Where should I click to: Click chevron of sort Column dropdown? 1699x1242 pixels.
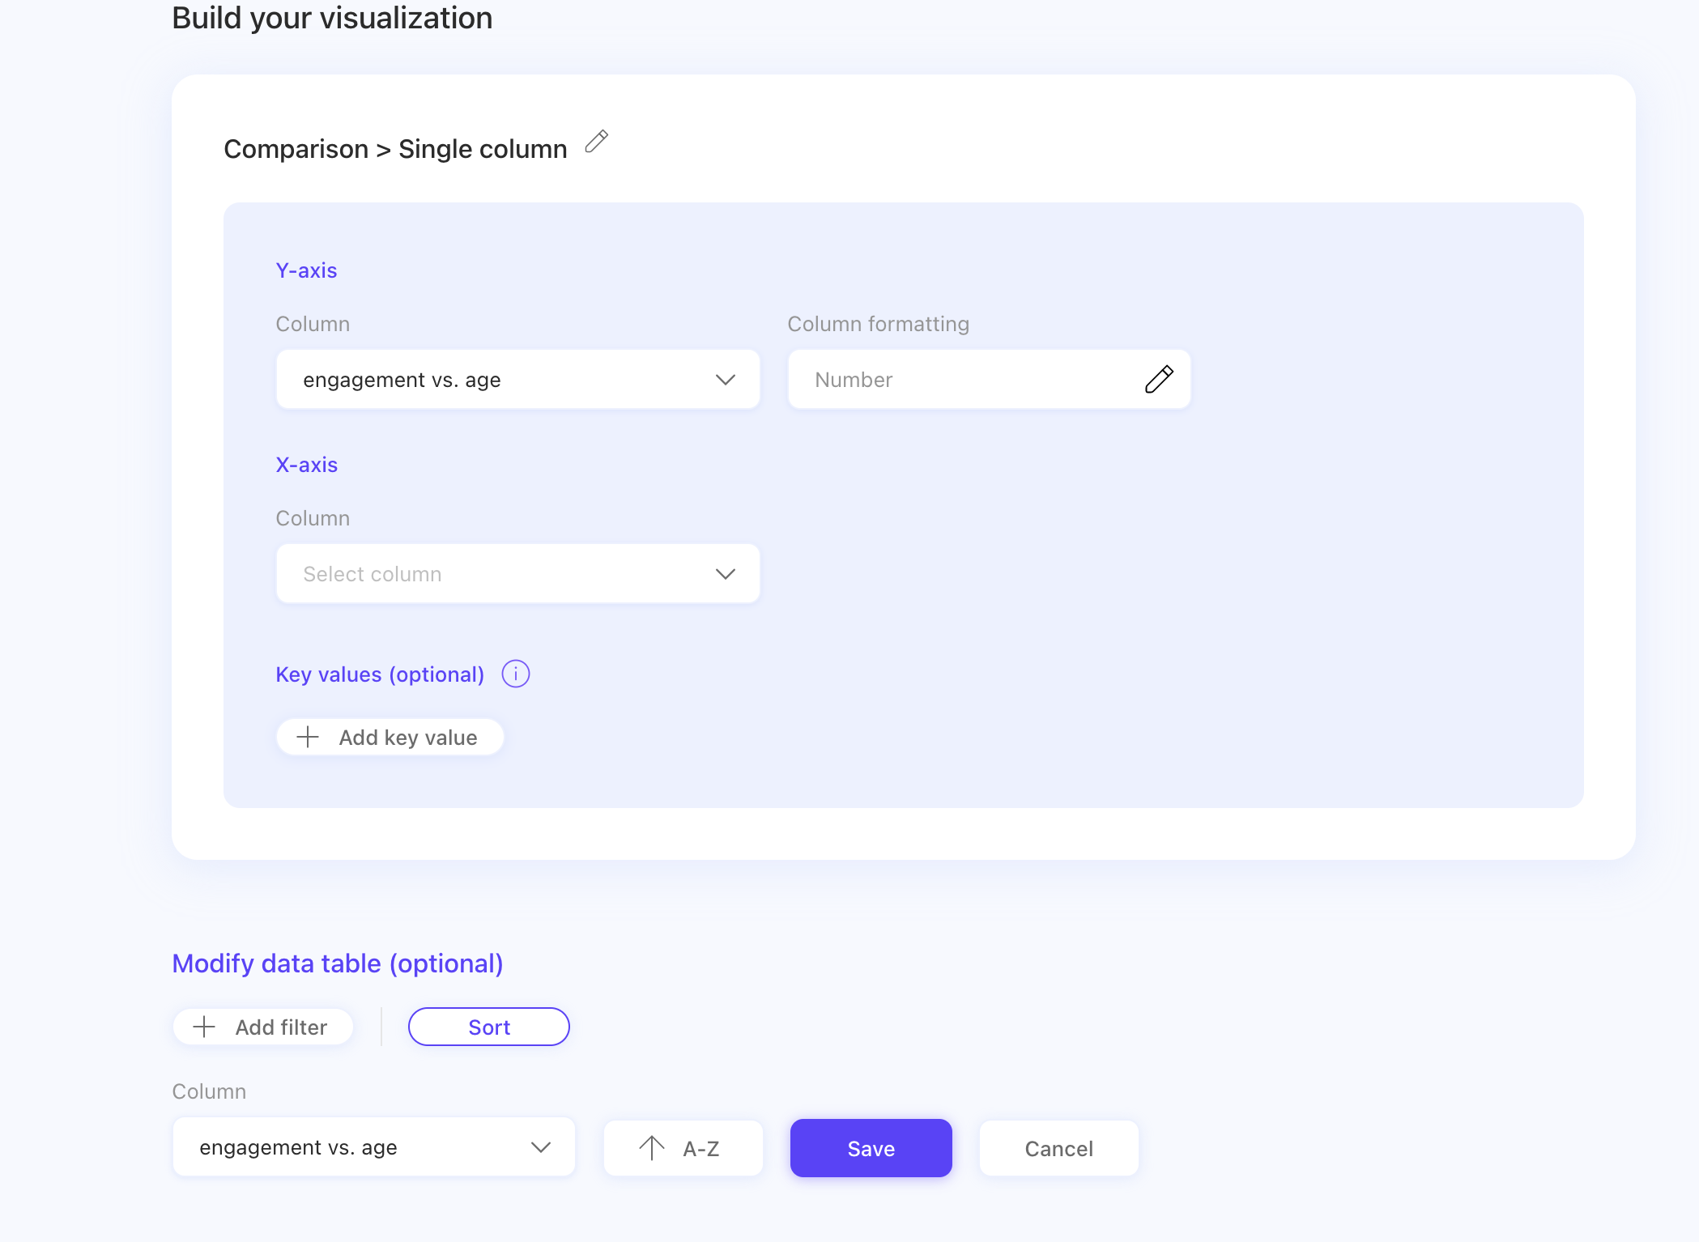pyautogui.click(x=540, y=1147)
